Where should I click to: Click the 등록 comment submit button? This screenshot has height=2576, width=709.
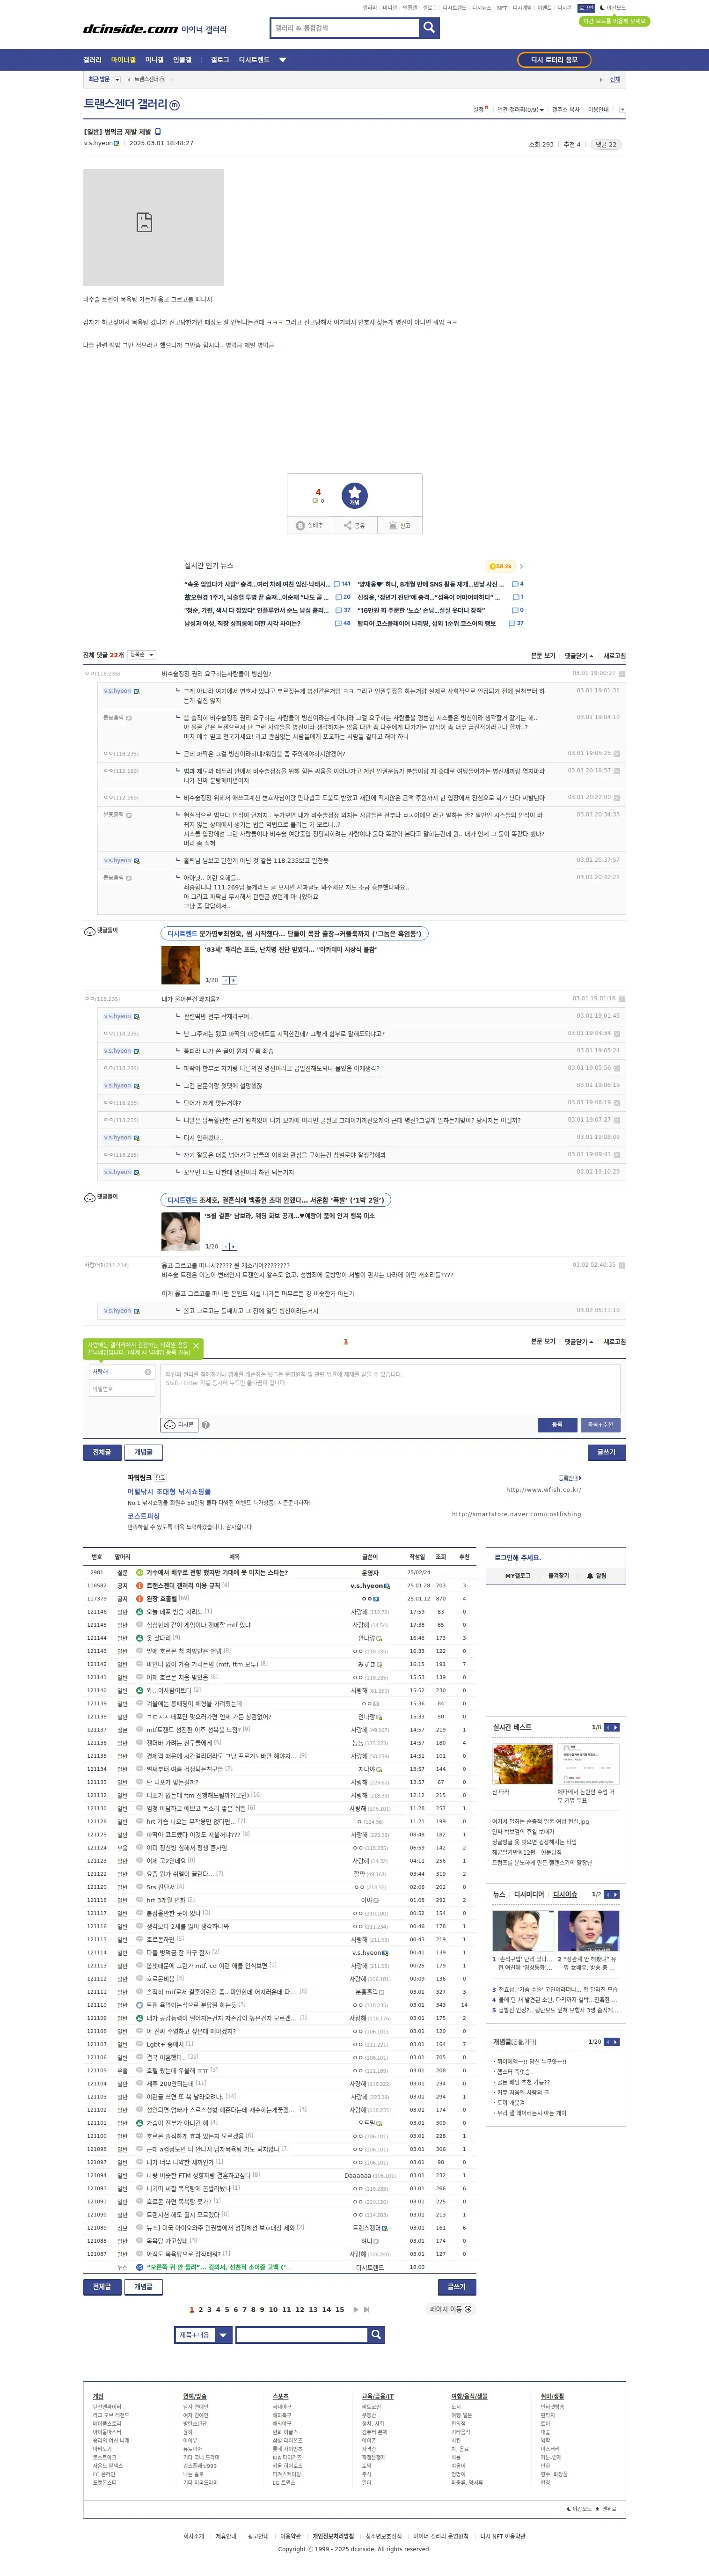[557, 1425]
